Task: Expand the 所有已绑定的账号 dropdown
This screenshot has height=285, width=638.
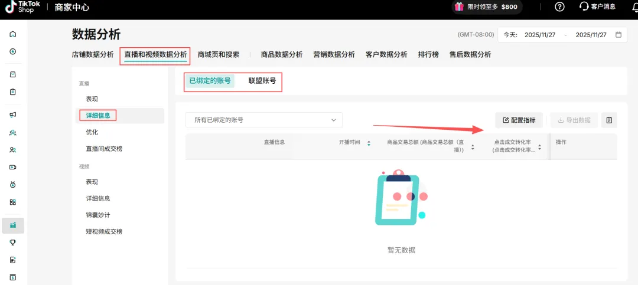Action: click(264, 120)
